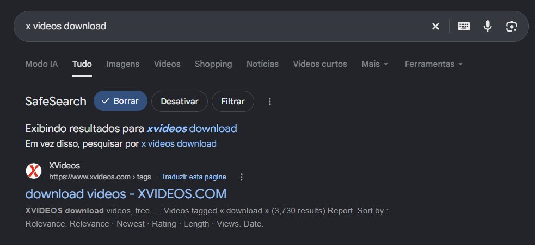Image resolution: width=535 pixels, height=245 pixels.
Task: Switch to the Vídeos tab
Action: point(167,64)
